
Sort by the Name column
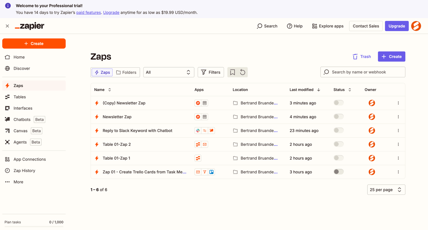pos(102,90)
